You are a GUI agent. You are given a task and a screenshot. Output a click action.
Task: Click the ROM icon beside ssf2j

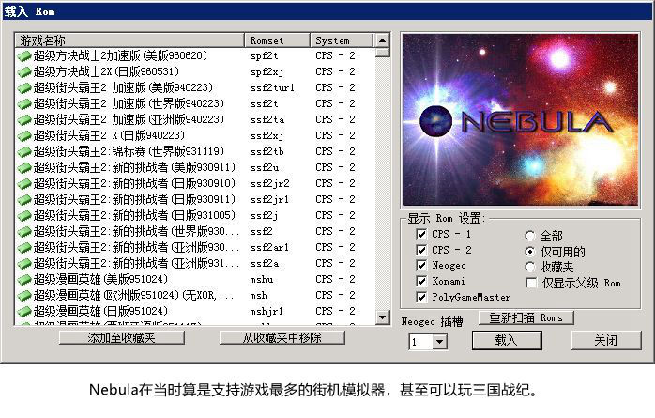24,216
